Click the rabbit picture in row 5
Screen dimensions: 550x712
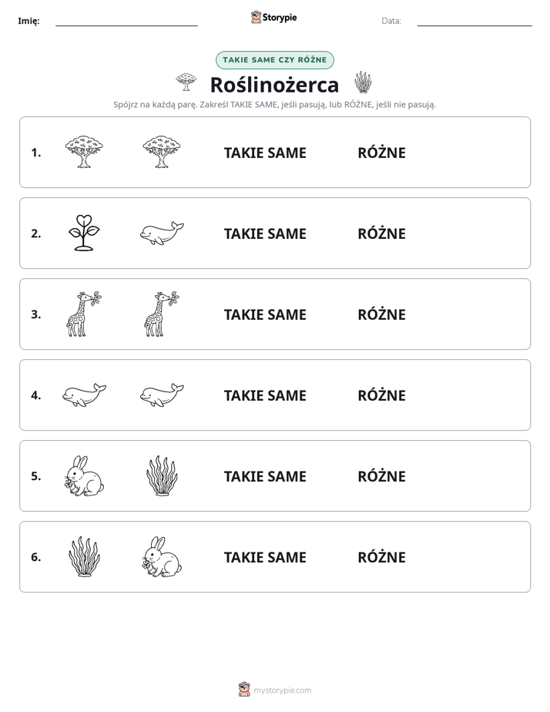pyautogui.click(x=84, y=475)
